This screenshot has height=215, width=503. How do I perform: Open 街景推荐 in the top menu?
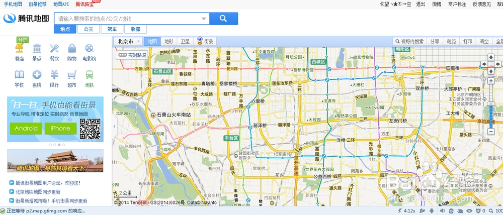click(x=38, y=4)
